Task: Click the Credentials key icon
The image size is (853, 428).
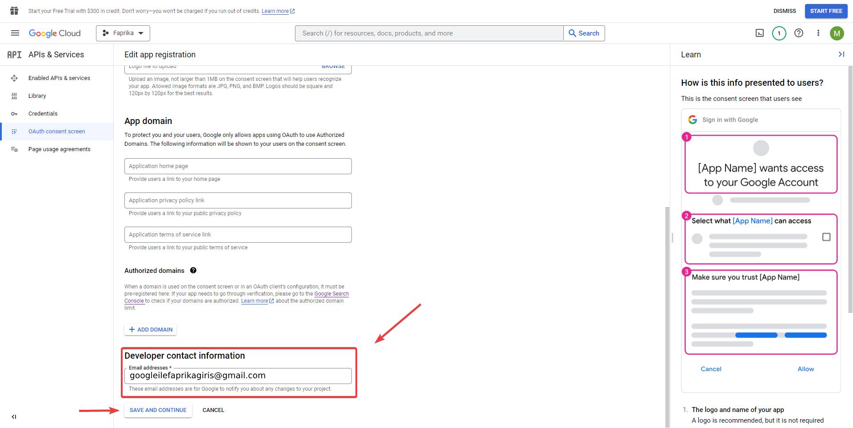Action: [x=14, y=114]
